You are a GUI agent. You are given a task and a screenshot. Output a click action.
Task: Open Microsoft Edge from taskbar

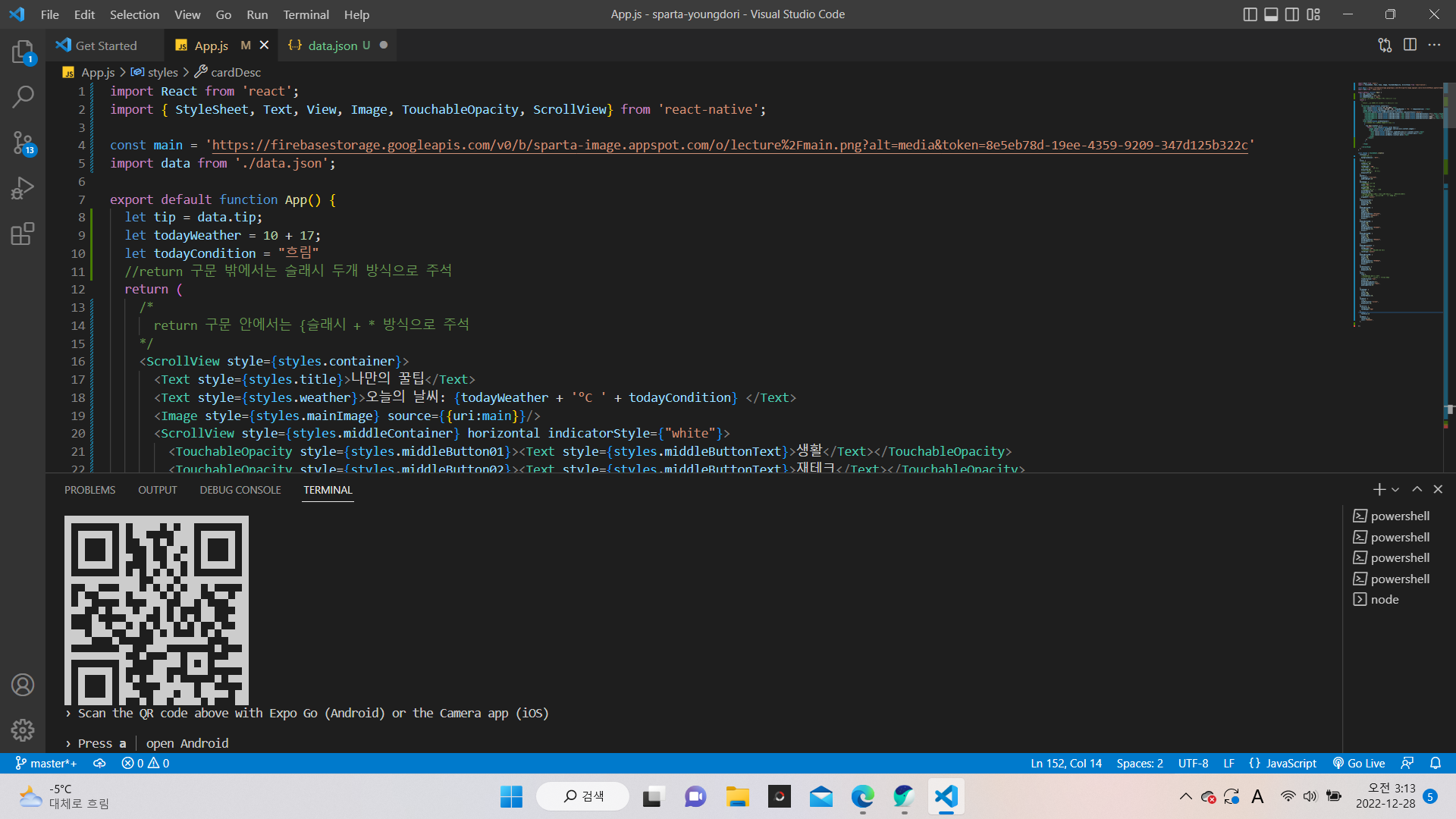tap(862, 796)
